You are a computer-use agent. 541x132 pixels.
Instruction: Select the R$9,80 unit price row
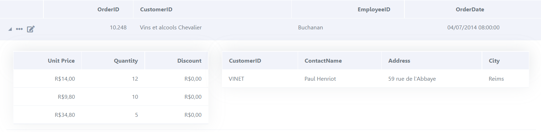point(111,97)
